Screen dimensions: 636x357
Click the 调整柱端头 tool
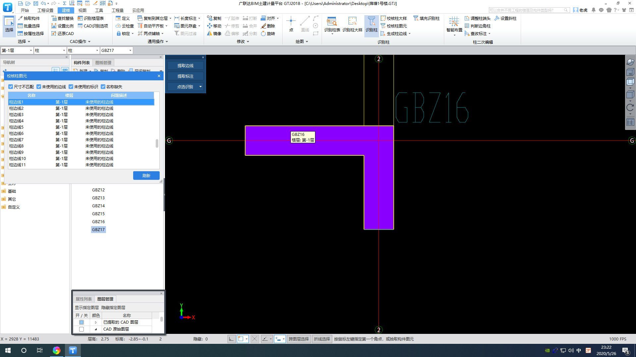[x=478, y=18]
